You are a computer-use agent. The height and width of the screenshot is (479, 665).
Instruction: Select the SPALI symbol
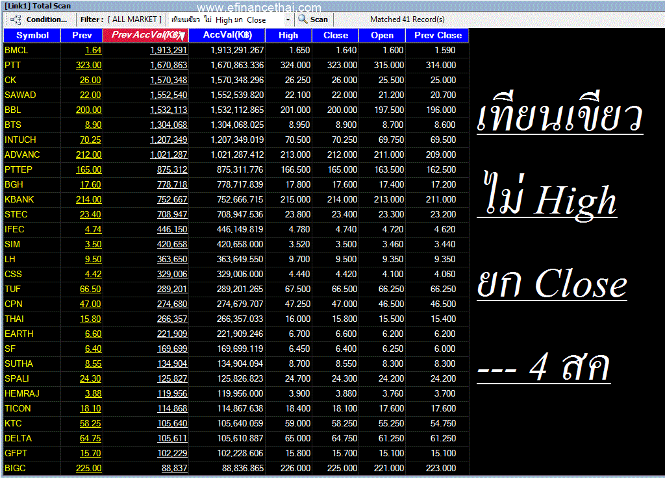[x=16, y=378]
